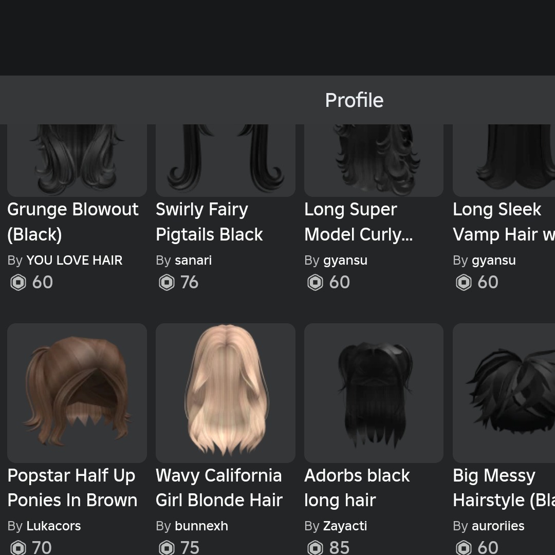Open Swirly Fairy Pigtails Black title

click(209, 222)
